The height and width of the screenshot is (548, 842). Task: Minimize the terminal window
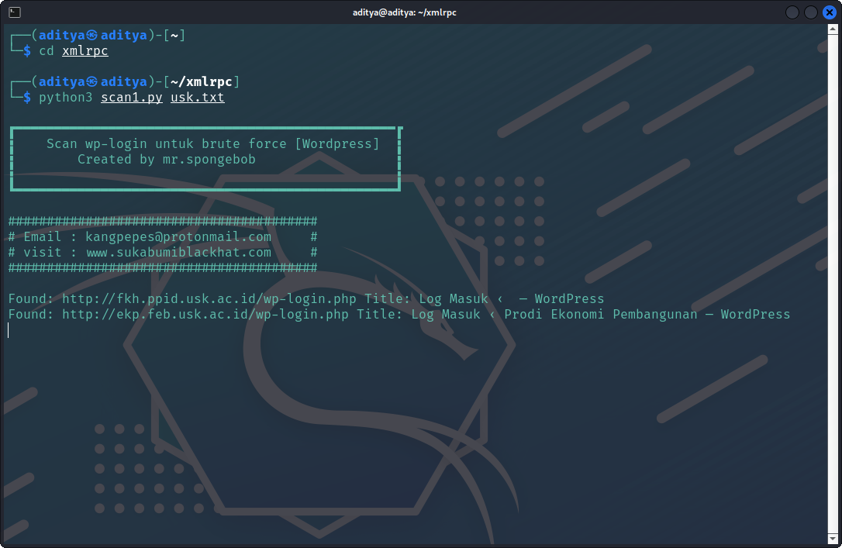tap(792, 12)
